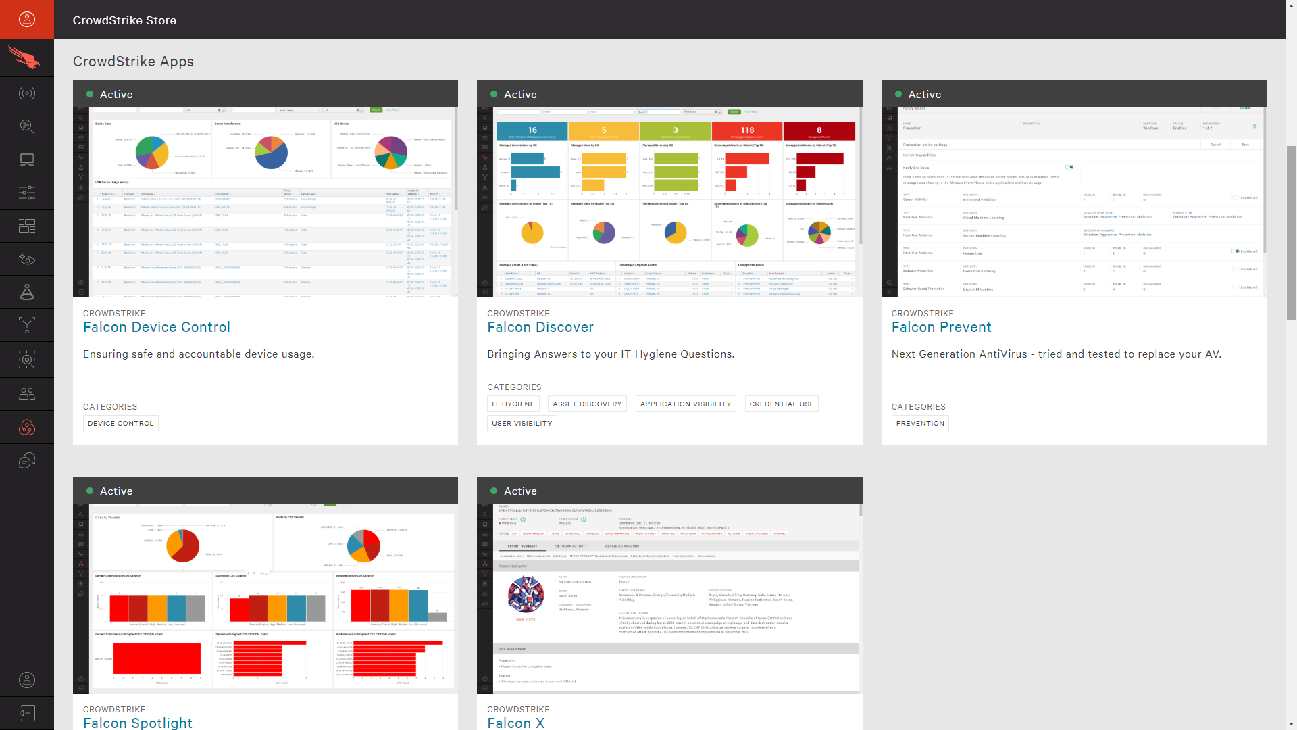Click 'Bringing Answers to your IT Hygiene Questions.'
The width and height of the screenshot is (1297, 730).
(x=611, y=354)
